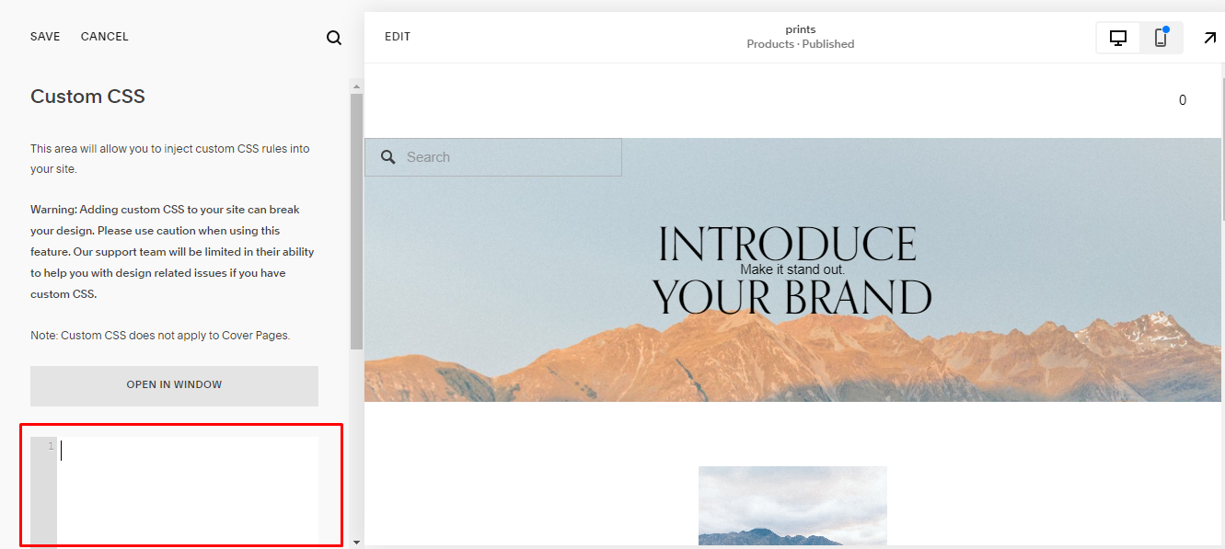Image resolution: width=1225 pixels, height=549 pixels.
Task: Click EDIT at top of preview
Action: click(x=398, y=37)
